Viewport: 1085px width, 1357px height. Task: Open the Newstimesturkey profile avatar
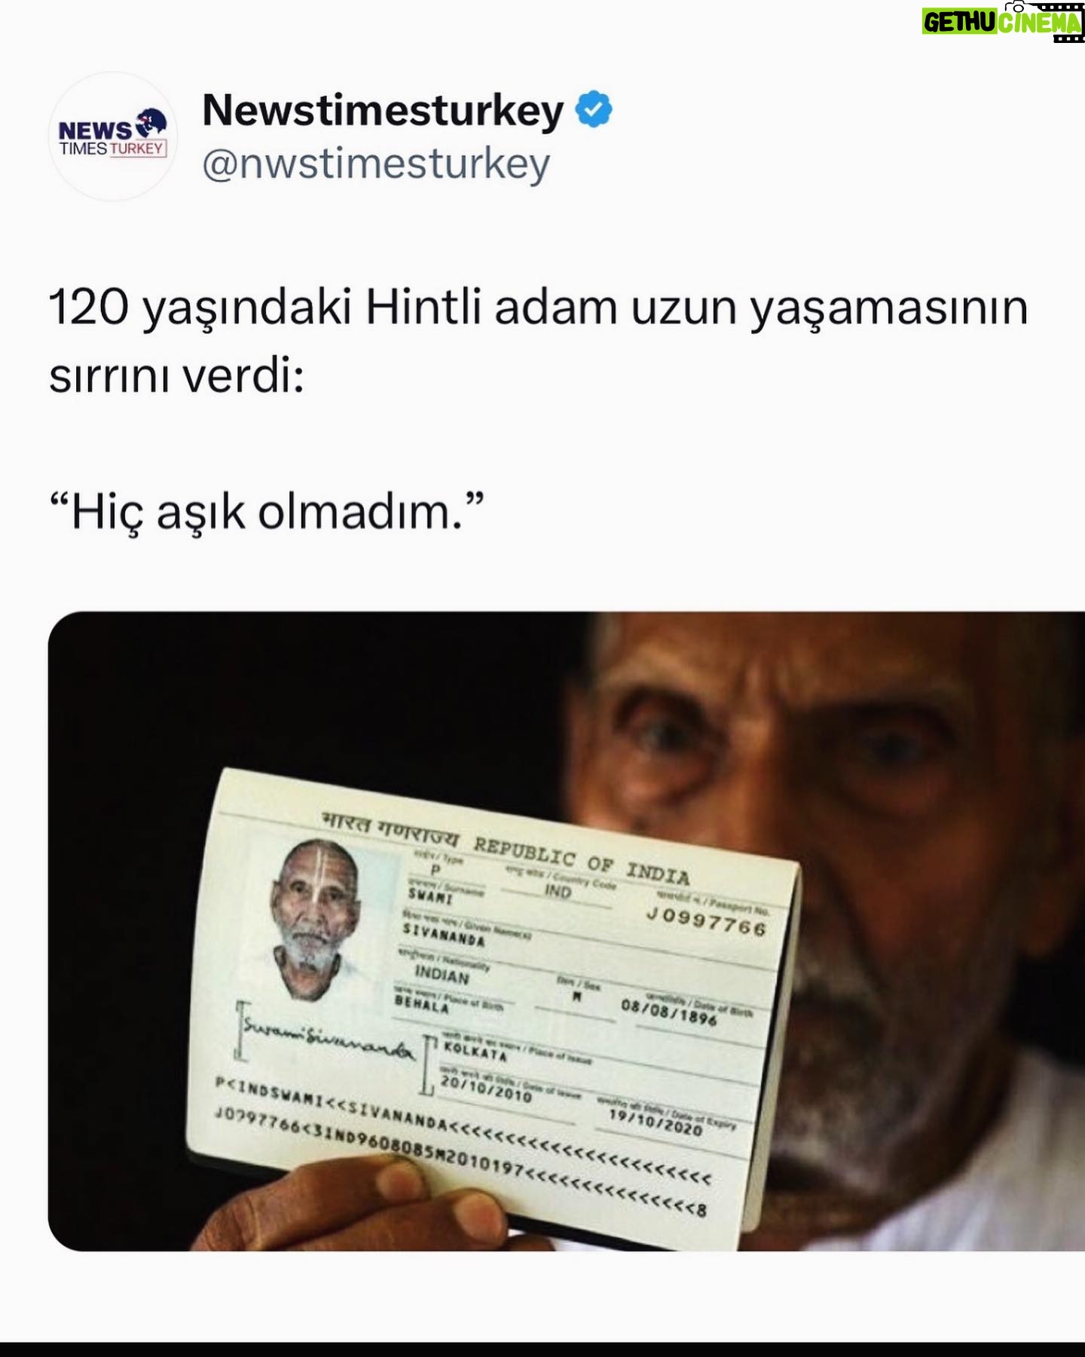pos(114,136)
